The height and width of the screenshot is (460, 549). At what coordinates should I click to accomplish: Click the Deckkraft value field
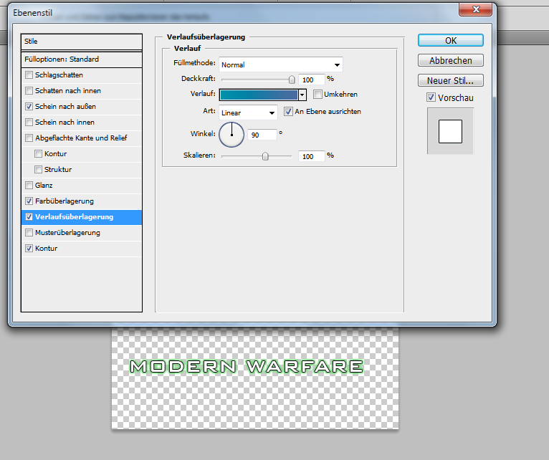[x=312, y=80]
